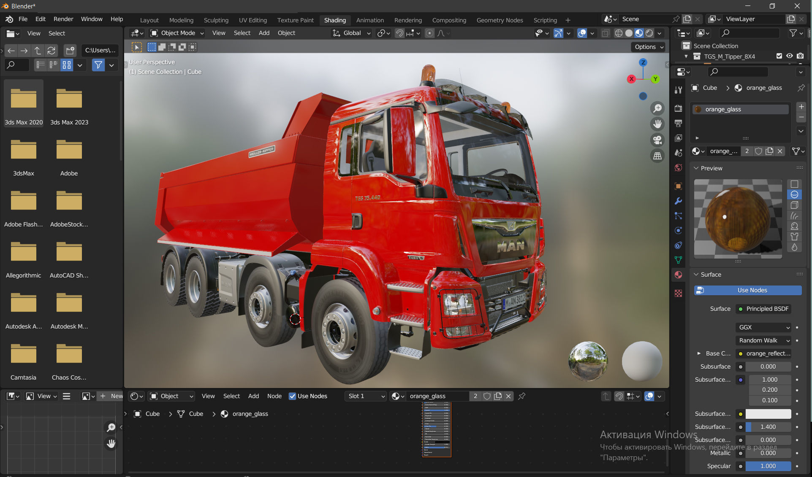Click Add menu in viewport header
This screenshot has width=812, height=477.
pyautogui.click(x=264, y=33)
